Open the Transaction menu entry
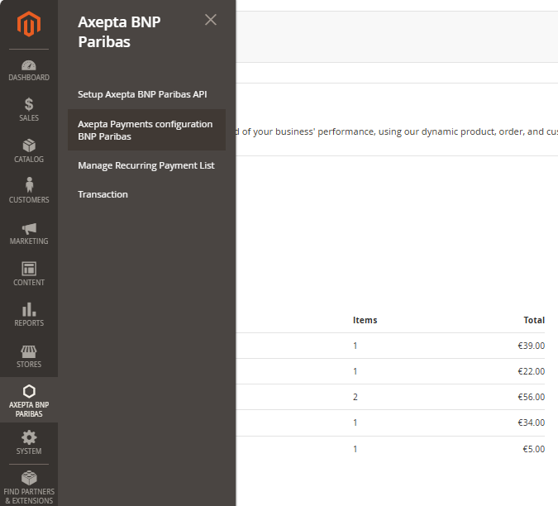The height and width of the screenshot is (506, 558). pos(103,194)
